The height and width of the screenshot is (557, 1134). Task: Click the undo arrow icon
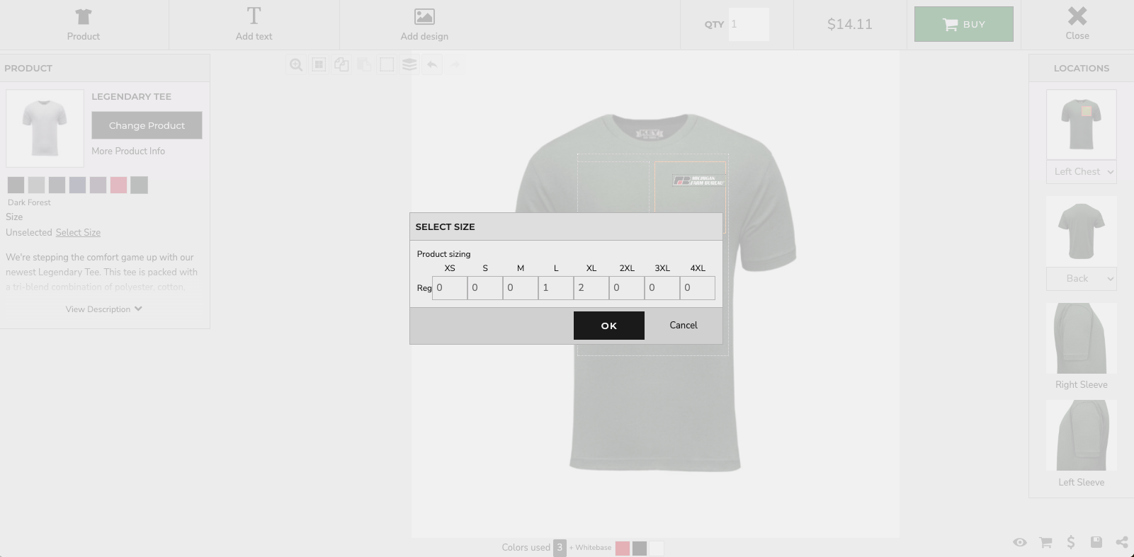[432, 65]
